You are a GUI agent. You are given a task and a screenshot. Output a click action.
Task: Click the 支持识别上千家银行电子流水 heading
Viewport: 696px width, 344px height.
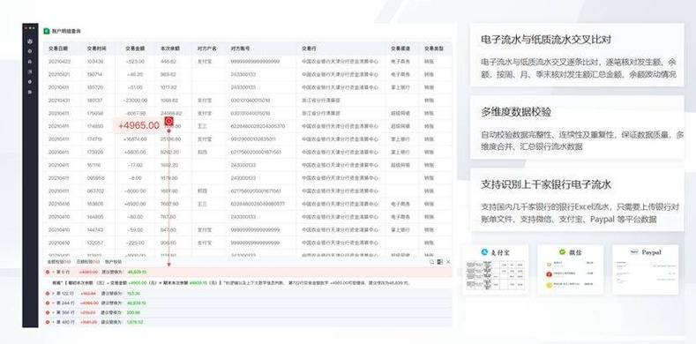[546, 184]
